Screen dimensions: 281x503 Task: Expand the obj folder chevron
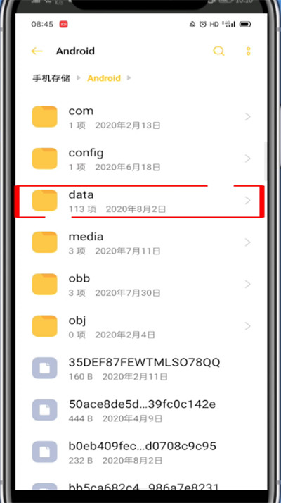coord(247,326)
